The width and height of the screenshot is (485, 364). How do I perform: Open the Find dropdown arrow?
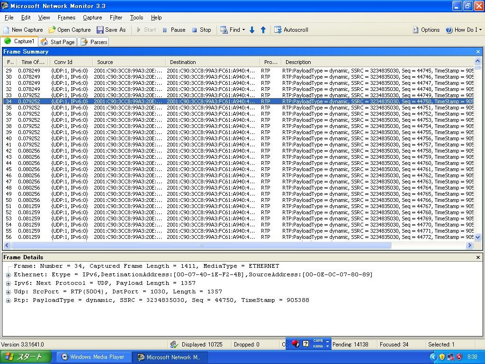(244, 30)
